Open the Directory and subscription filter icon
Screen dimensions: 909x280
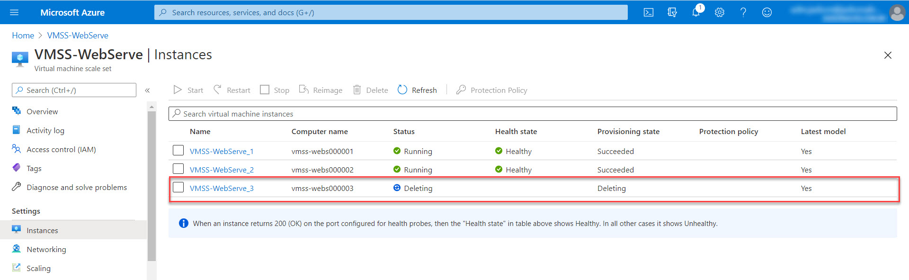[x=672, y=12]
